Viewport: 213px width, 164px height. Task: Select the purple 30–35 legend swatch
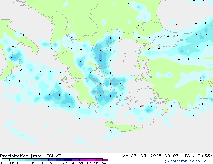[x=77, y=160]
